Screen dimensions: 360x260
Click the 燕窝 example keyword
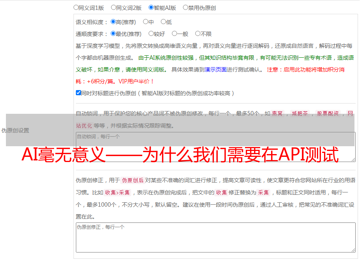[x=277, y=113]
